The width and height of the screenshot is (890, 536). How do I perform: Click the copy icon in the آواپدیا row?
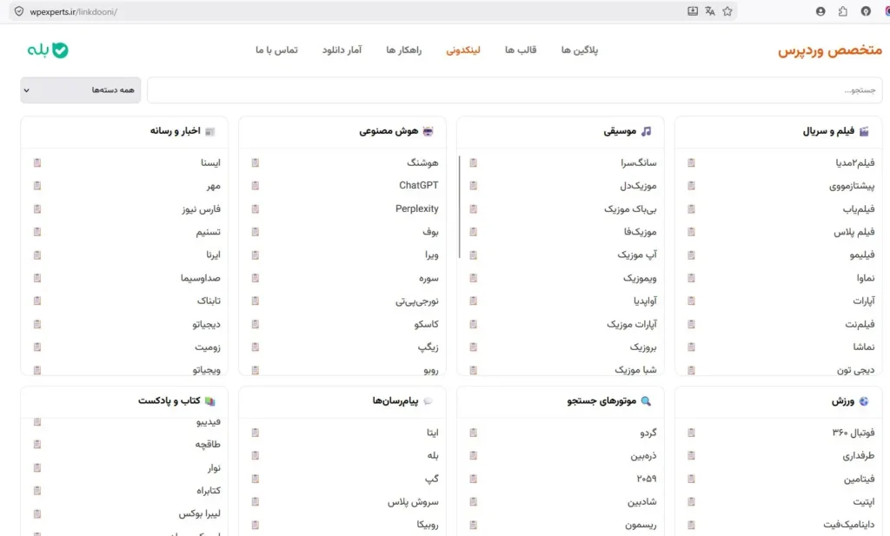[x=474, y=301]
